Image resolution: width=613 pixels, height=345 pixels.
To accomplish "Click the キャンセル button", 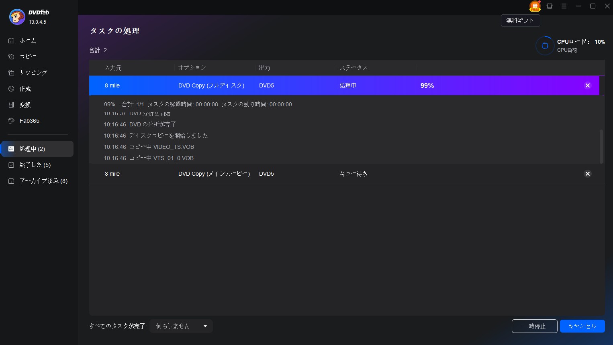I will 582,326.
